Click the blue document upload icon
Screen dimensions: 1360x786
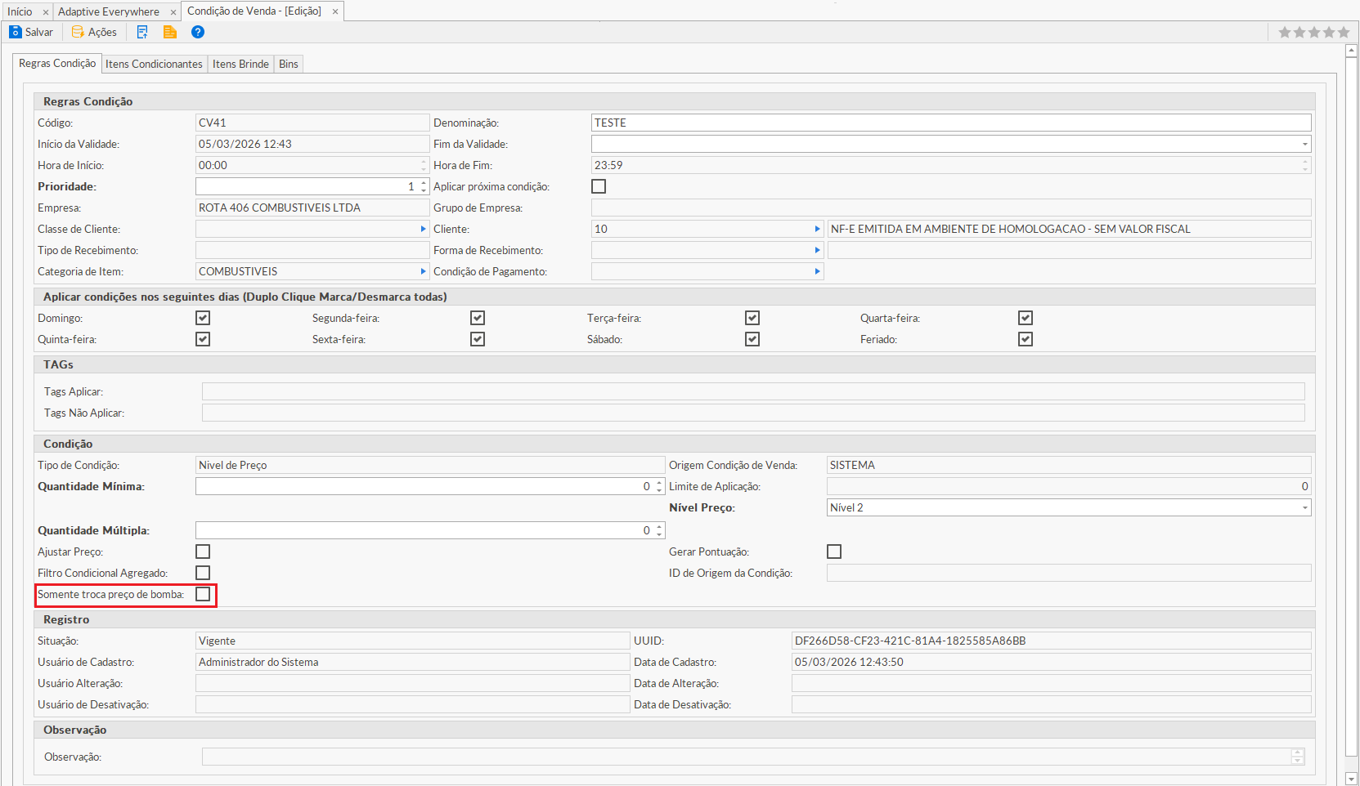point(142,32)
